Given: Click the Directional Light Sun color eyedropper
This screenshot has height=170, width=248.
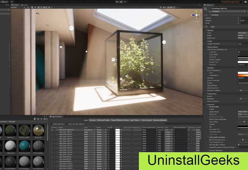Looking at the screenshot, I should [x=121, y=130].
